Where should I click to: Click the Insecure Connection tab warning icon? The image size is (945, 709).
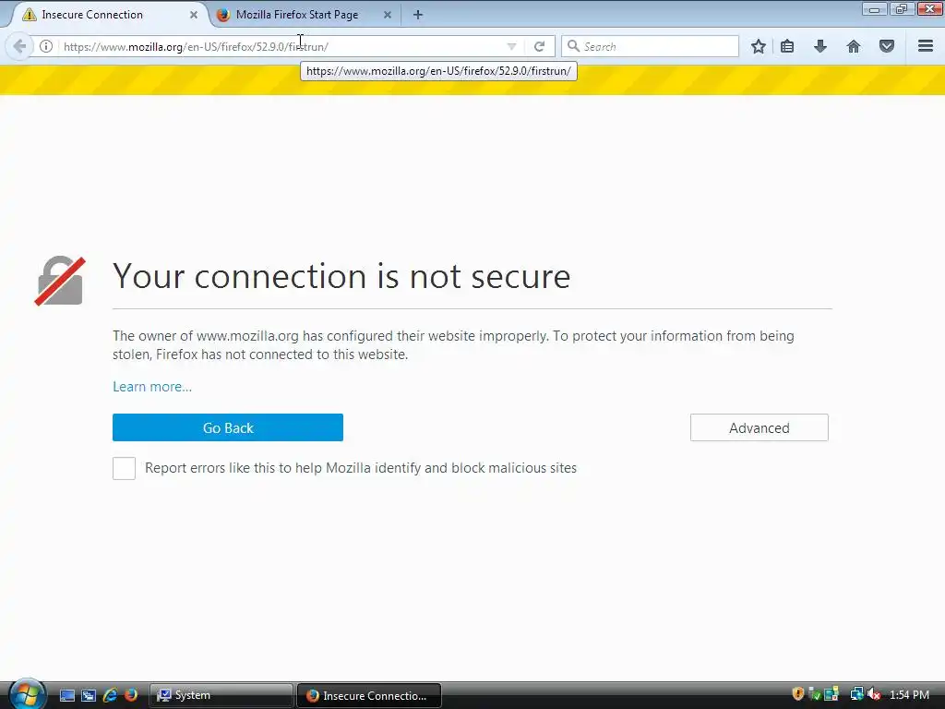tap(29, 15)
